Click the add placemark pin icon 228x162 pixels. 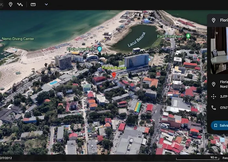pyautogui.click(x=10, y=4)
